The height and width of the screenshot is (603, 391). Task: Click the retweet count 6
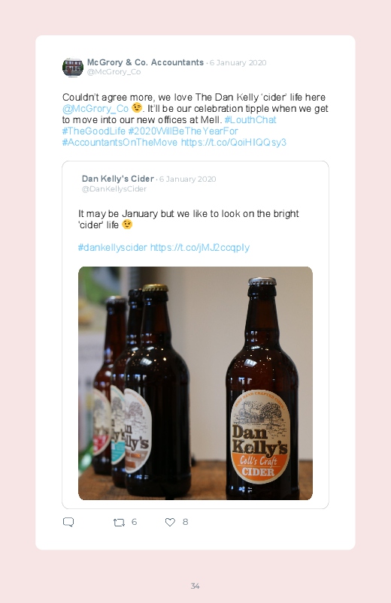134,522
